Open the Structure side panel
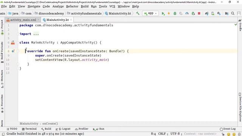 tap(2, 79)
